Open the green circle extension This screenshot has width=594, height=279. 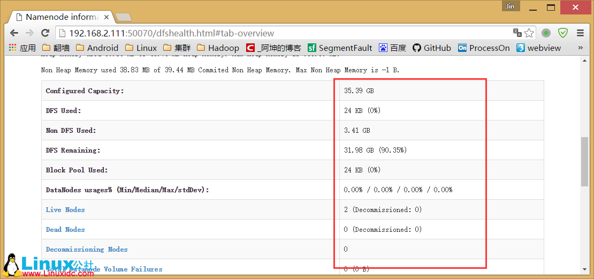coord(546,33)
